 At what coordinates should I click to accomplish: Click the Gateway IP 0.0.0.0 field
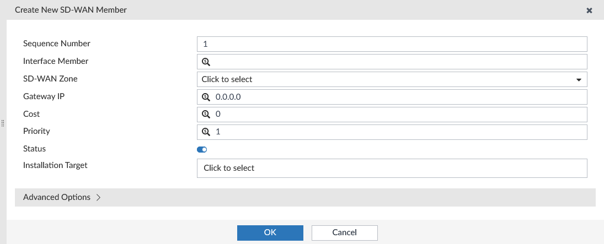pyautogui.click(x=392, y=97)
